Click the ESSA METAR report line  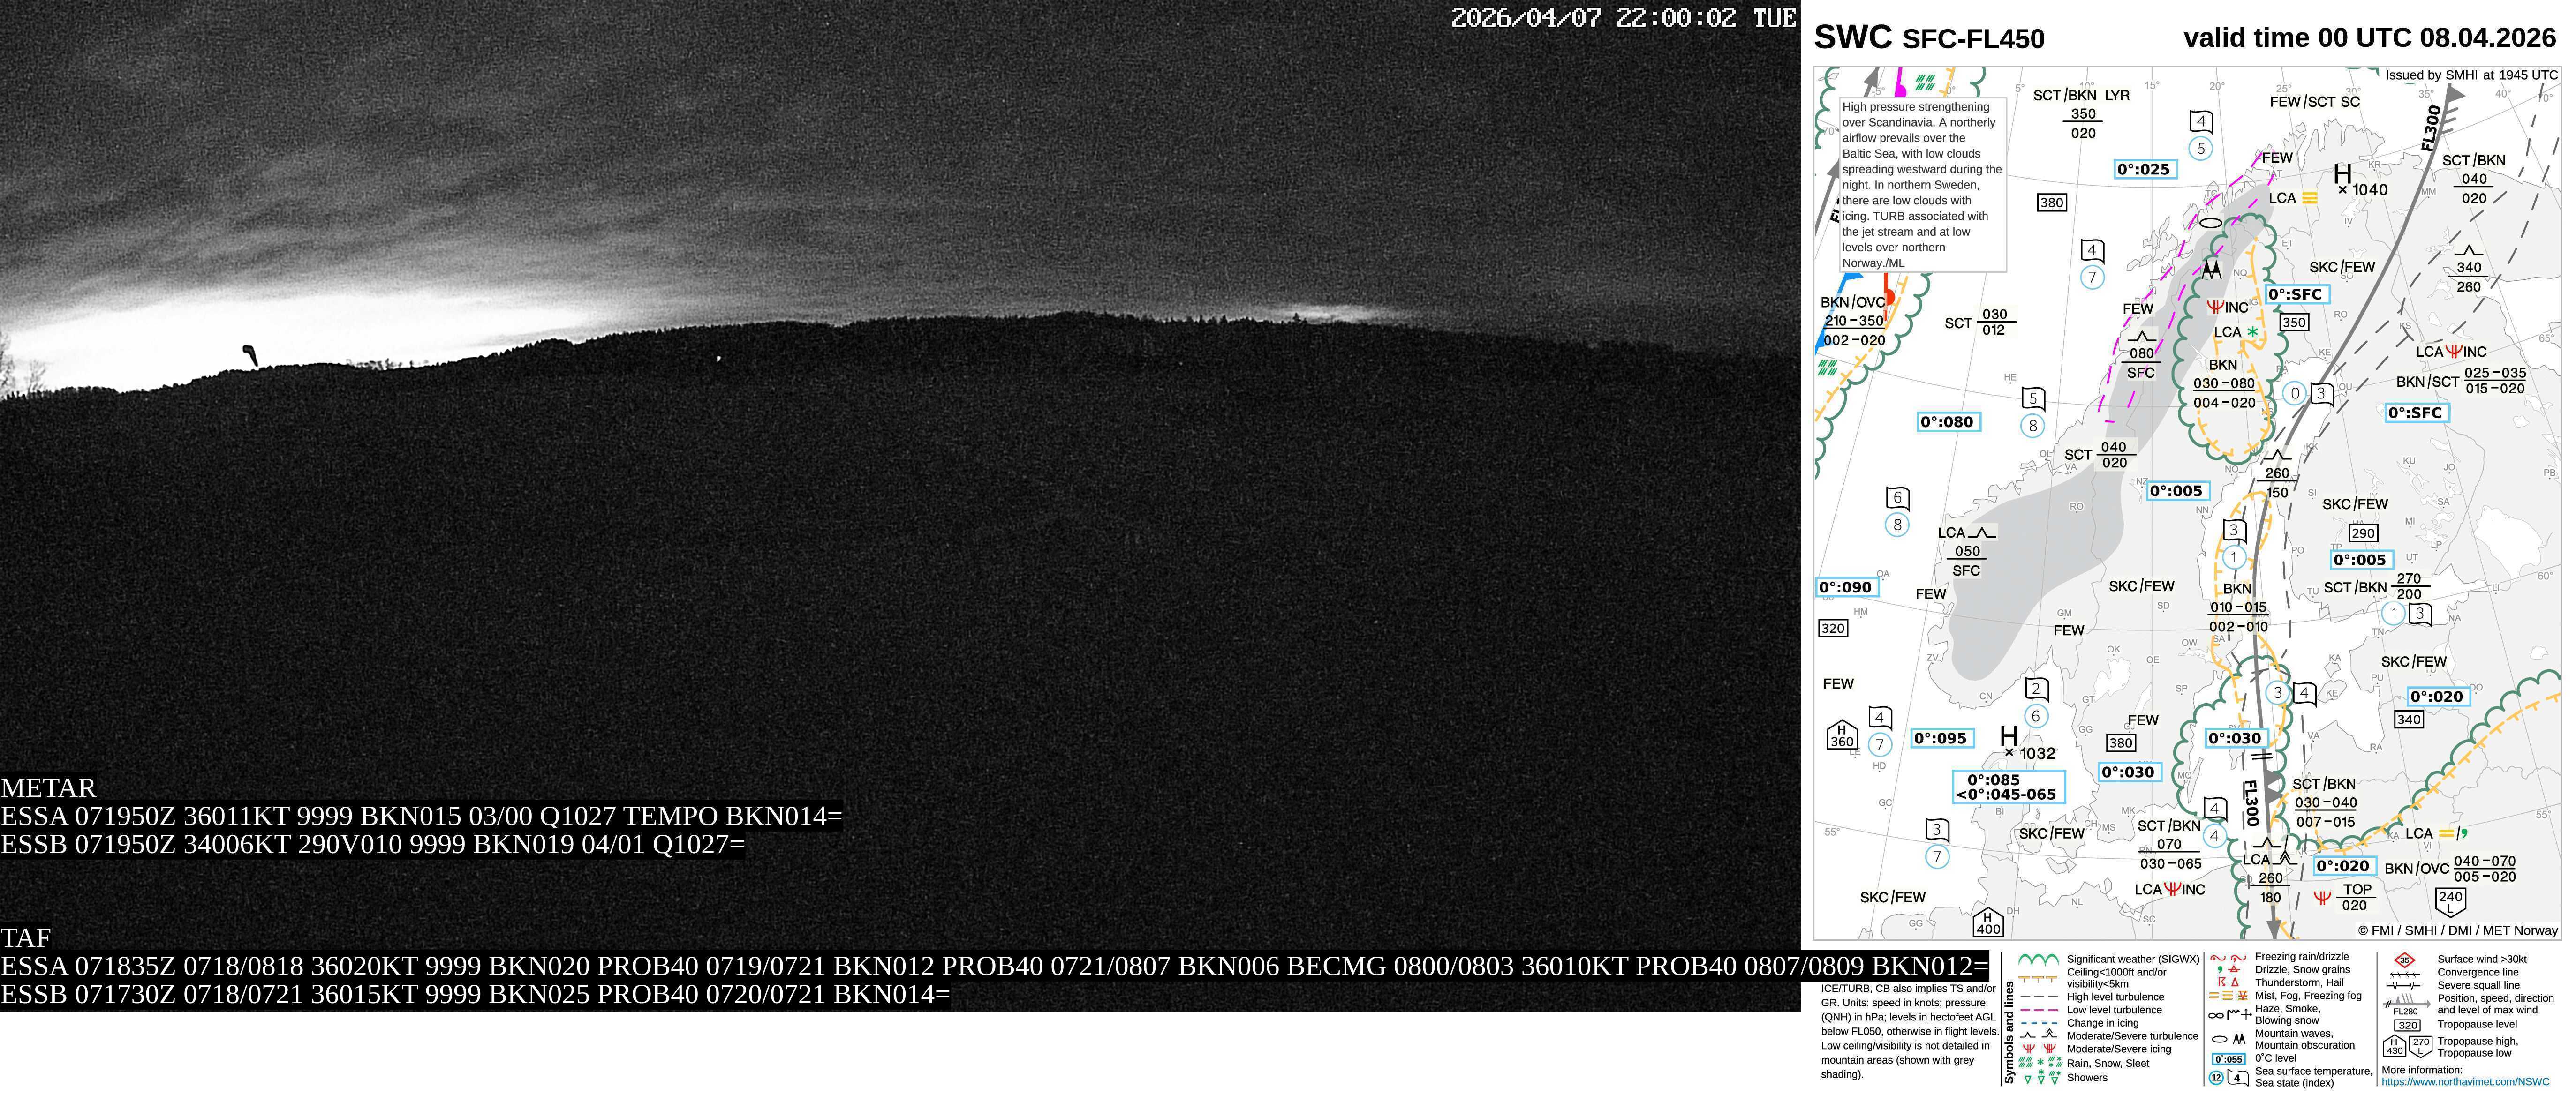click(x=421, y=816)
